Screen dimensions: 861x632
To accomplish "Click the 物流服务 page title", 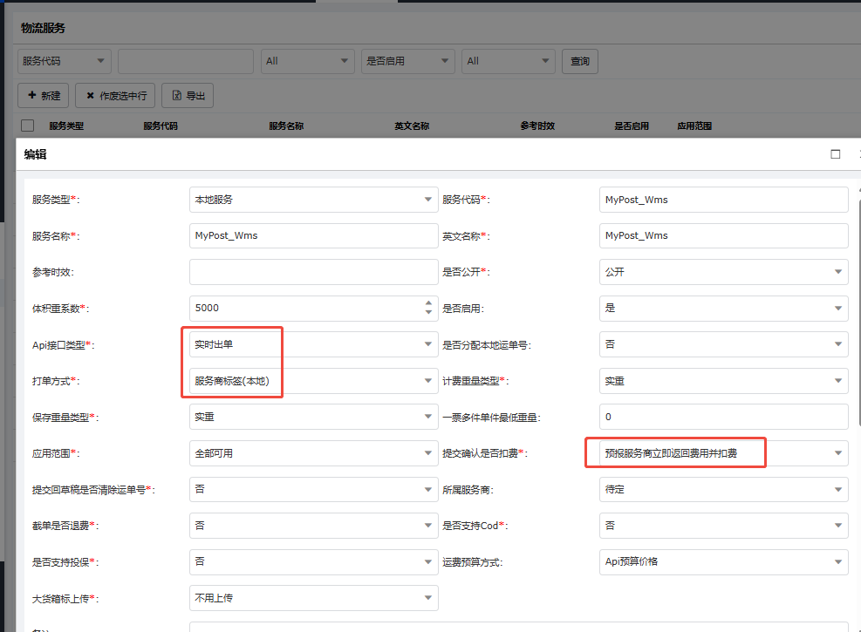I will pyautogui.click(x=43, y=28).
